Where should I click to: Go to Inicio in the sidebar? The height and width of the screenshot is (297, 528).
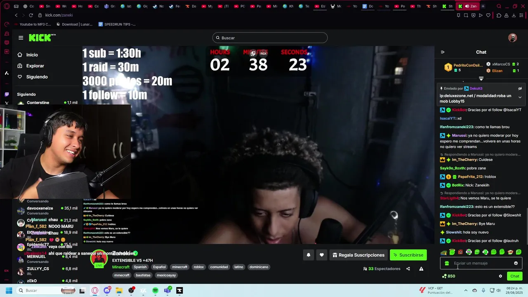[x=32, y=55]
